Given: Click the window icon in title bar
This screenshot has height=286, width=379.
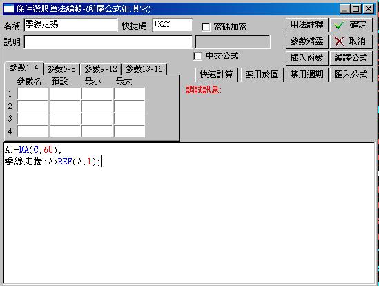Looking at the screenshot, I should tap(10, 9).
